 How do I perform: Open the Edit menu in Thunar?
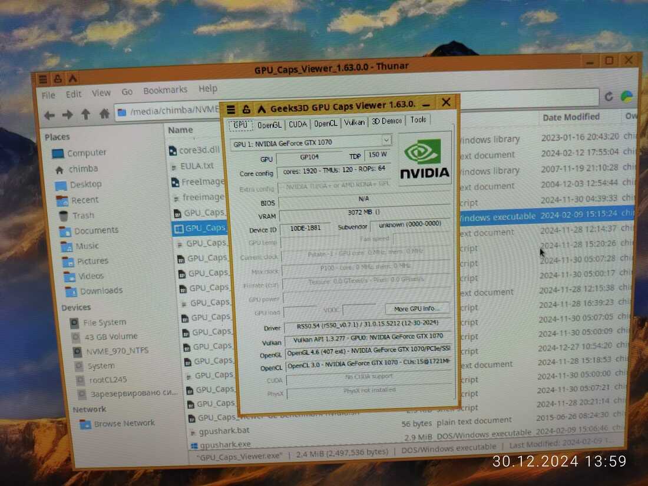pyautogui.click(x=74, y=94)
